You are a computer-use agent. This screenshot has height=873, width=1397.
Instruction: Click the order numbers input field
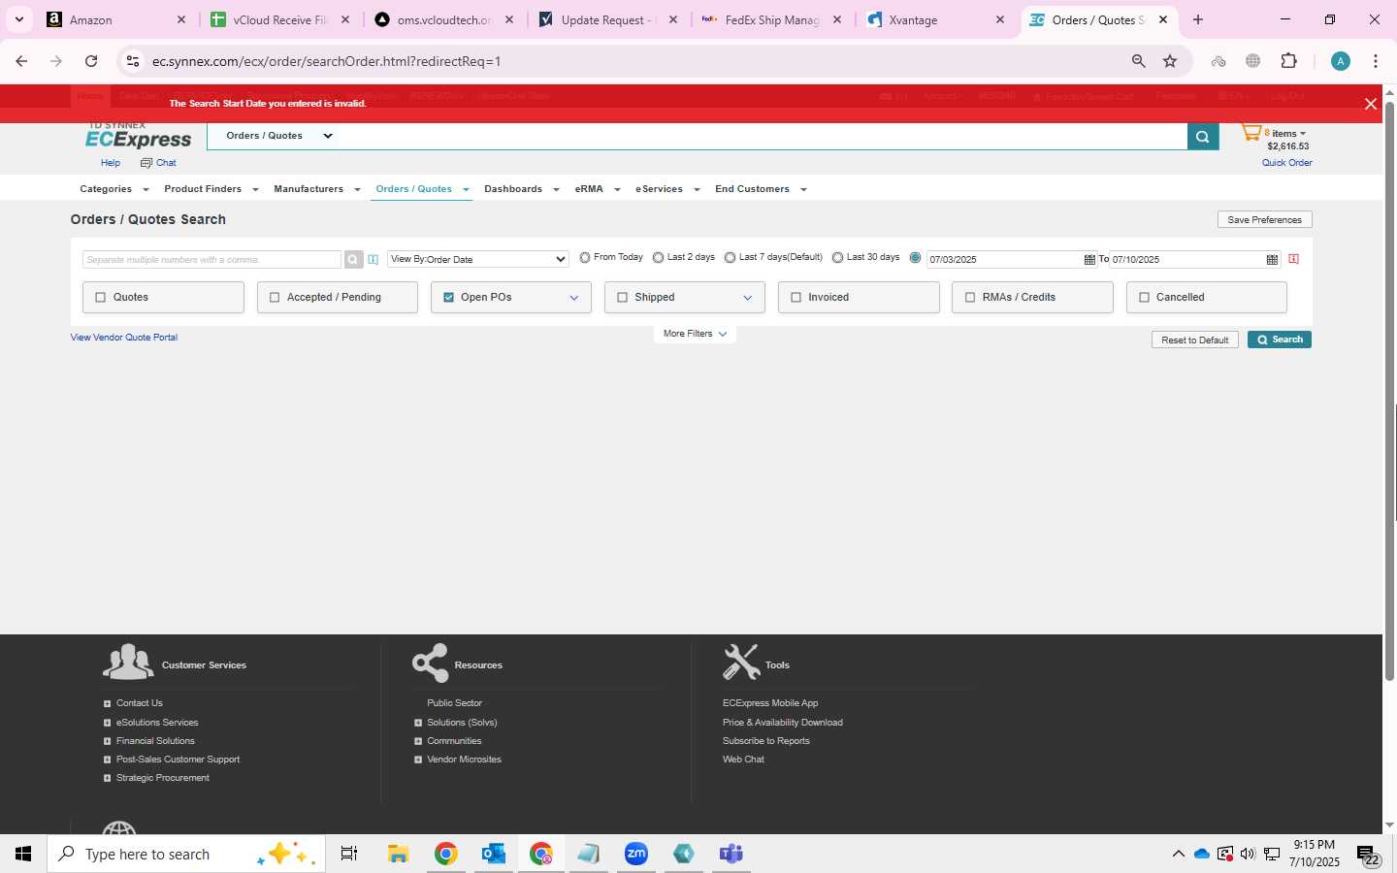(212, 260)
